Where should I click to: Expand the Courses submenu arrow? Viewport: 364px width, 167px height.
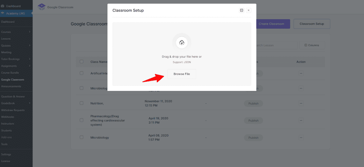click(x=30, y=32)
